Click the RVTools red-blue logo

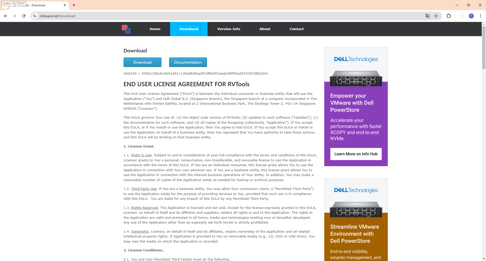(126, 29)
